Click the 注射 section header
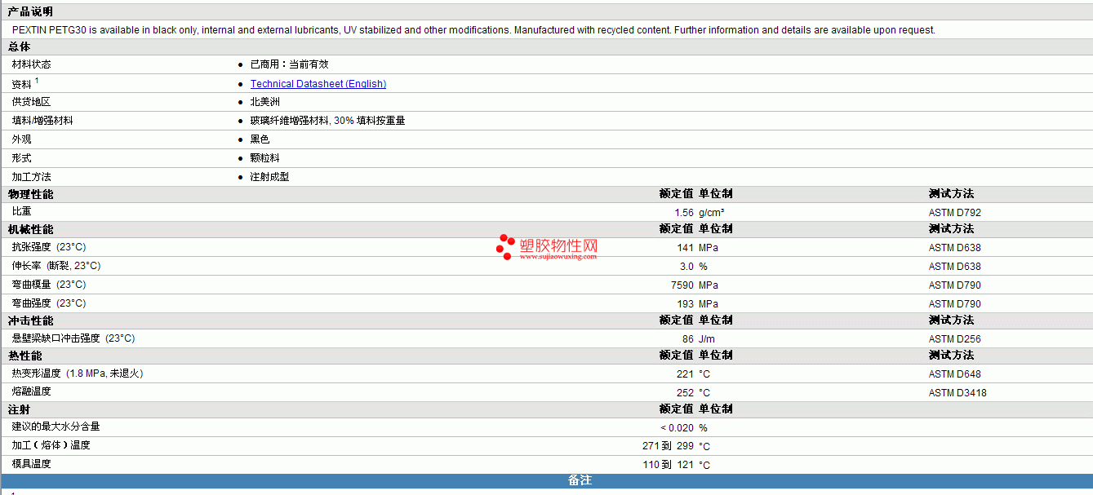This screenshot has width=1093, height=495. pyautogui.click(x=20, y=409)
